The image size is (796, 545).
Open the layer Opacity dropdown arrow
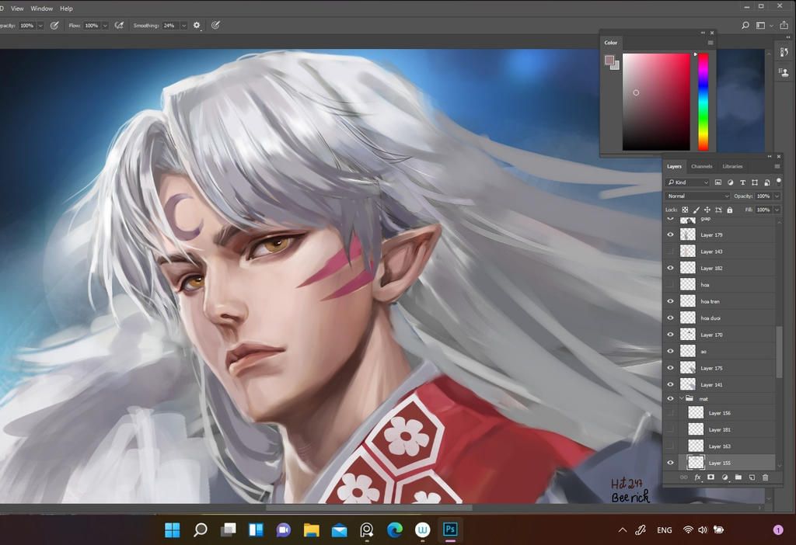(777, 196)
